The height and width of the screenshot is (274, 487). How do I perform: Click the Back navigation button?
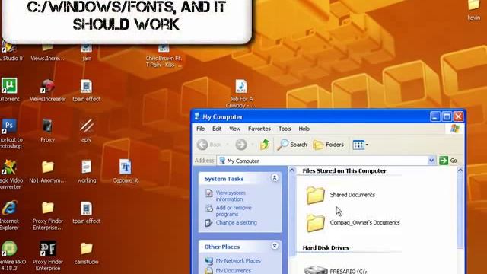209,145
